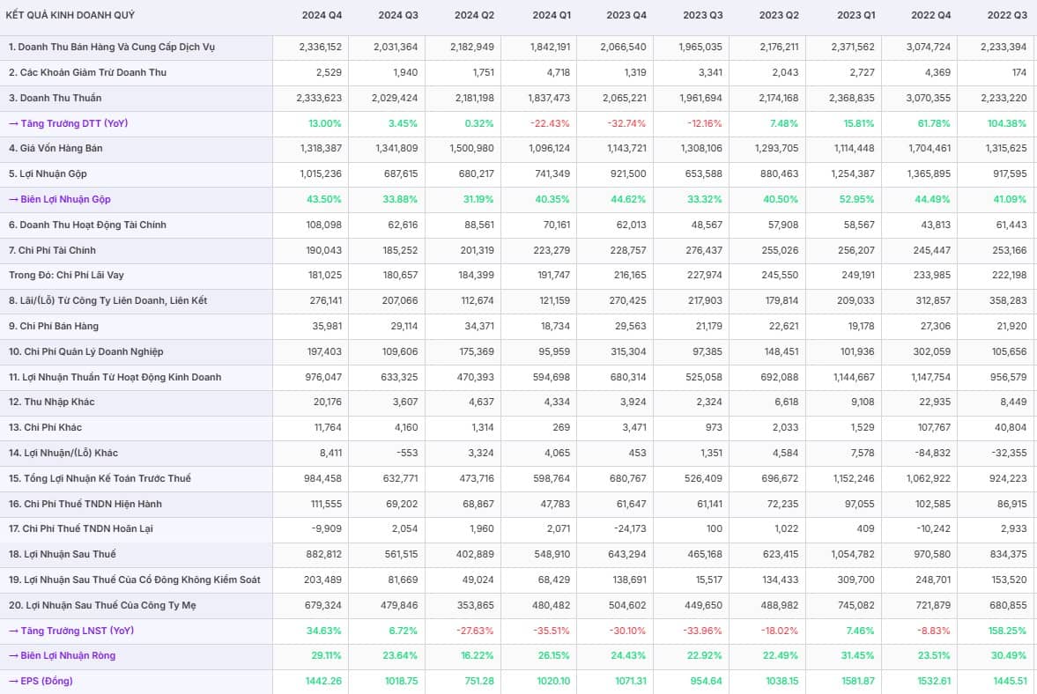Select 'Trong Đó: Chi Phí Lãi Vay' label

66,276
